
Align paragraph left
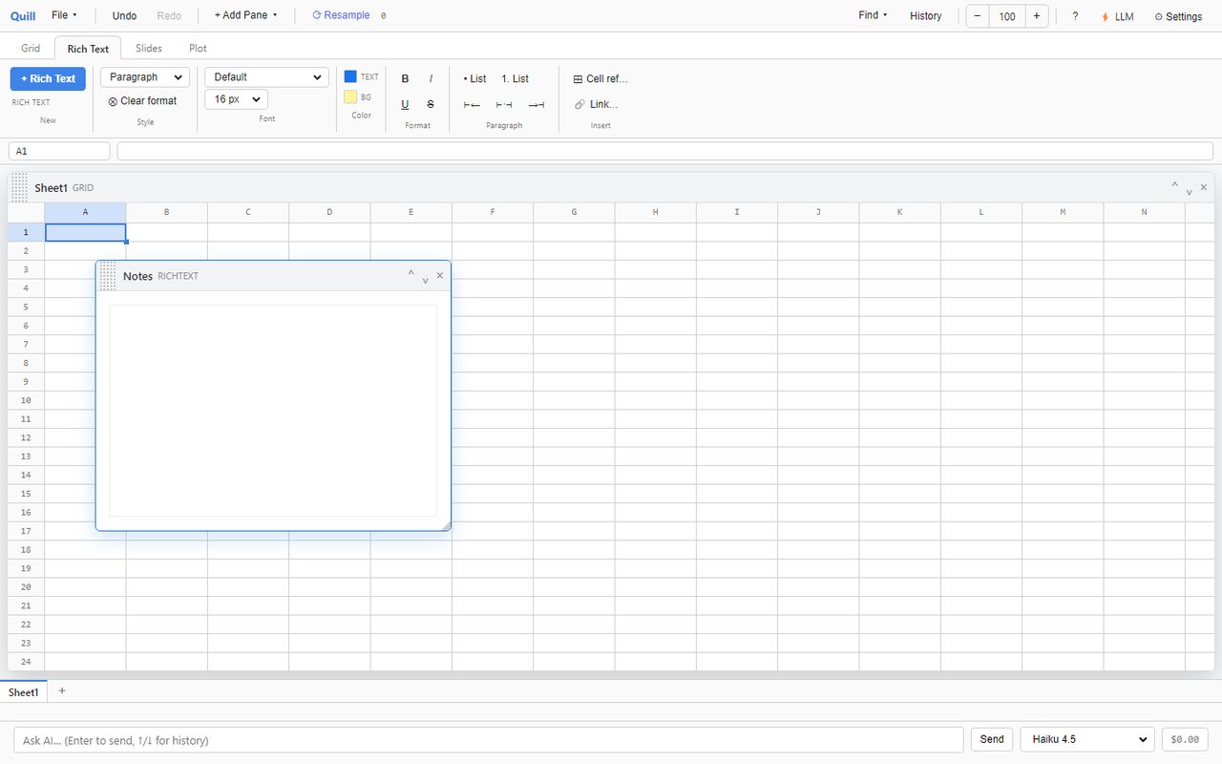pos(472,104)
